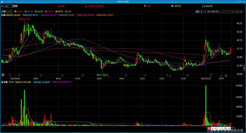Click the pink triangle marker near 08/01
Screen dimensions: 246x133
108,76
